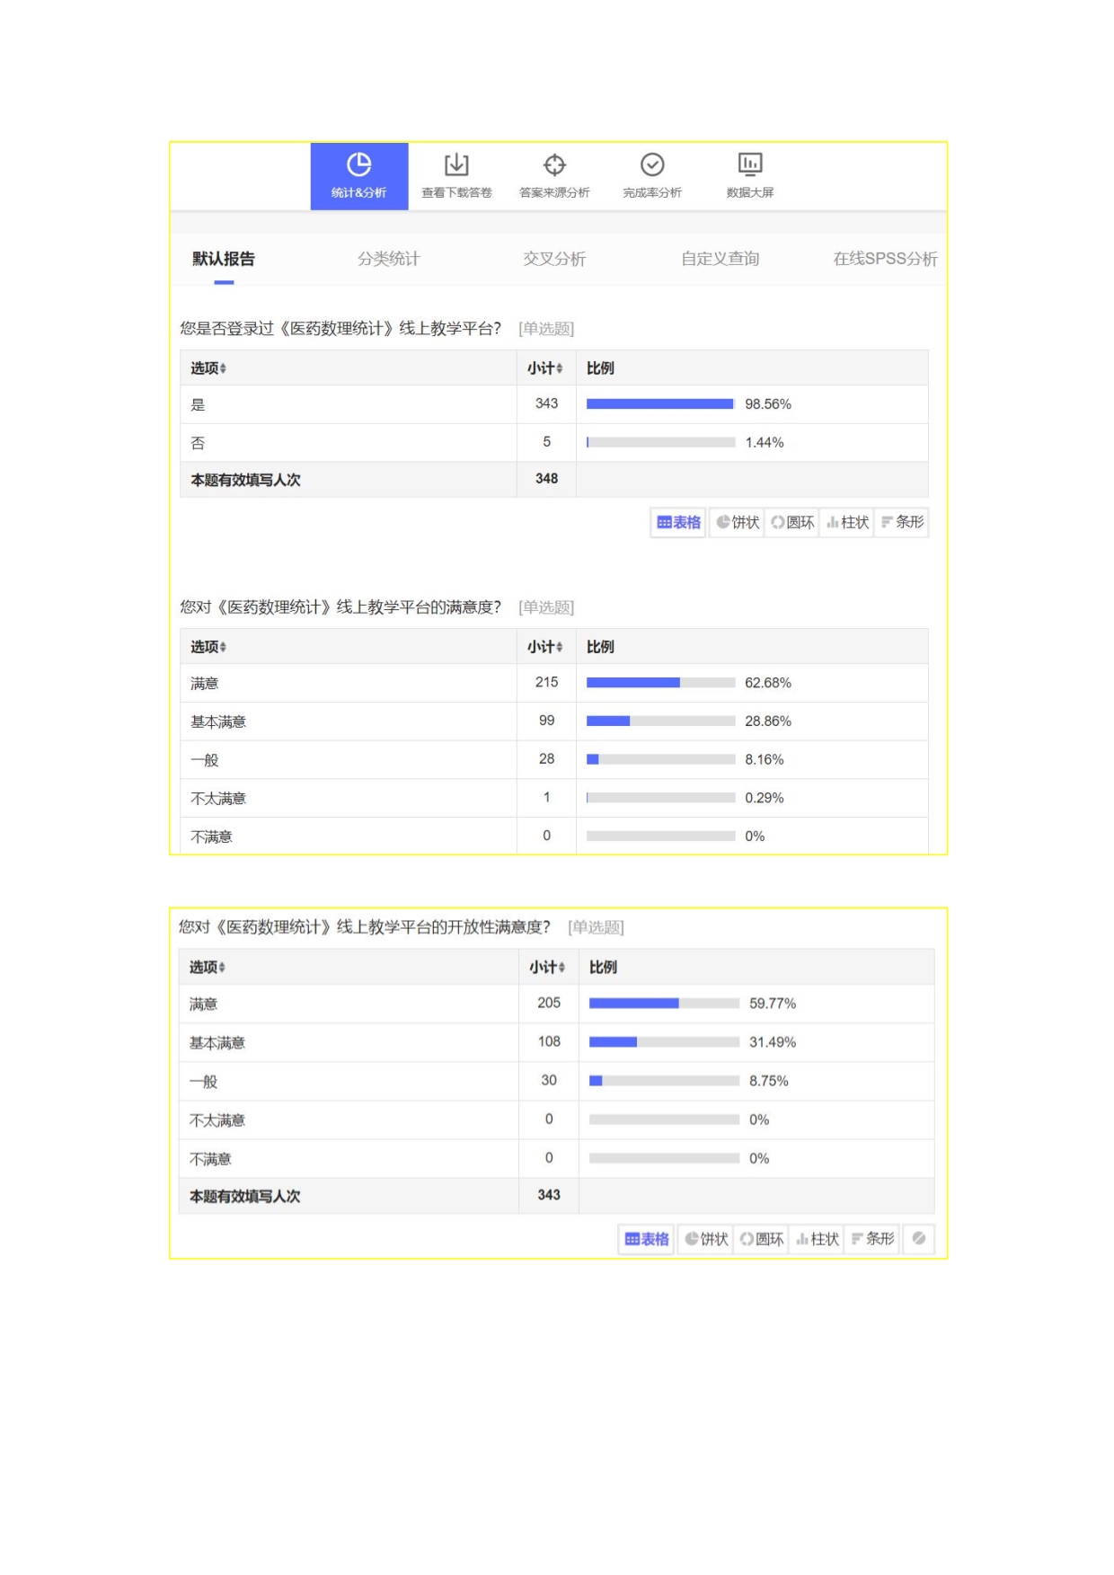Click the 343 count for 是
Image resolution: width=1114 pixels, height=1575 pixels.
click(546, 403)
